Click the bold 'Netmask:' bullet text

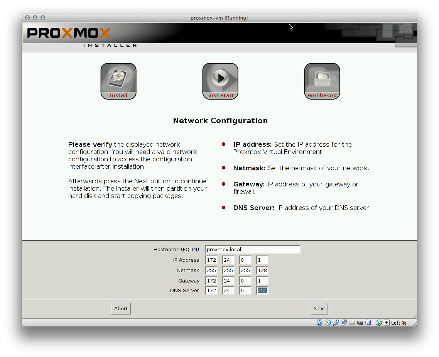[x=250, y=168]
